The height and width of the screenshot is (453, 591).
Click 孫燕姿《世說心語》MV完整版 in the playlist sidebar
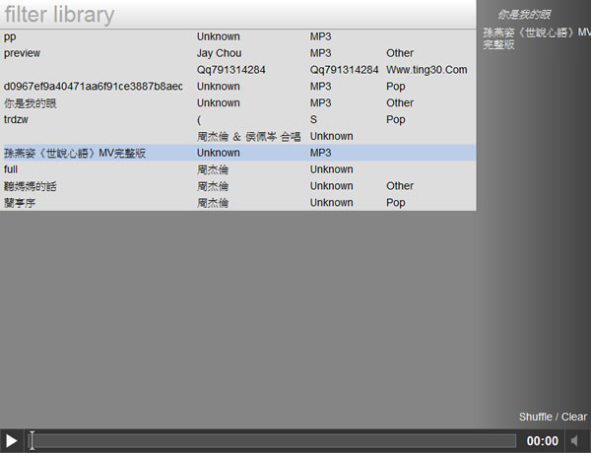tap(534, 39)
